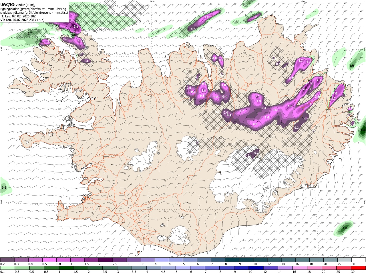Click the 1.8 snowfall value in north Iceland
Image resolution: width=366 pixels, height=274 pixels.
click(x=204, y=90)
